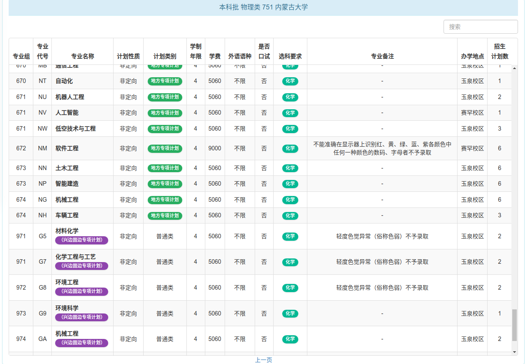This screenshot has width=525, height=364.
Task: Click the 普通类 cell in the 环境工程 row
Action: (x=165, y=288)
